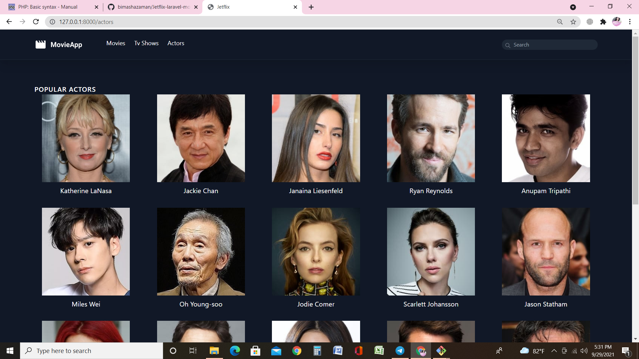Reload the current page
Image resolution: width=639 pixels, height=359 pixels.
[x=36, y=22]
